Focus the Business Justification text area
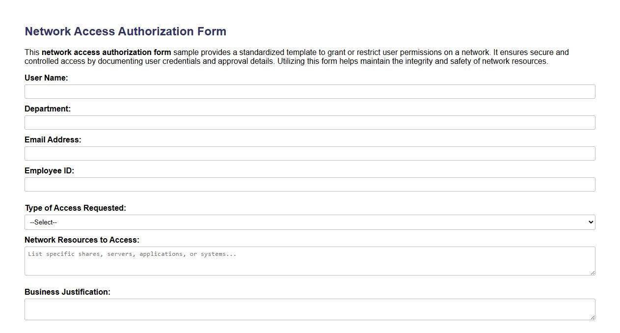 (309, 309)
